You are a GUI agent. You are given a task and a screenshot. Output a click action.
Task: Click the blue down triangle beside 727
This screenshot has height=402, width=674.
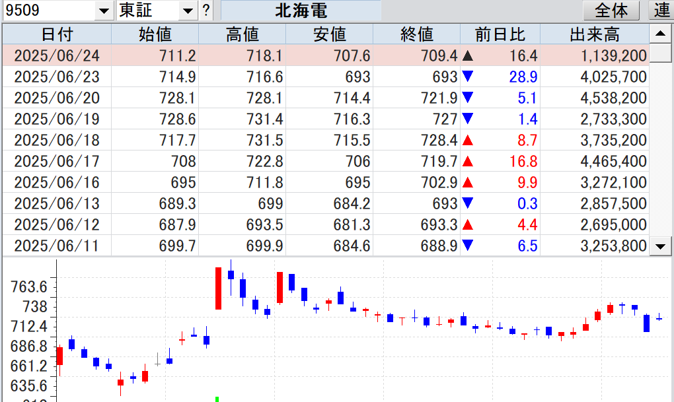[x=468, y=119]
